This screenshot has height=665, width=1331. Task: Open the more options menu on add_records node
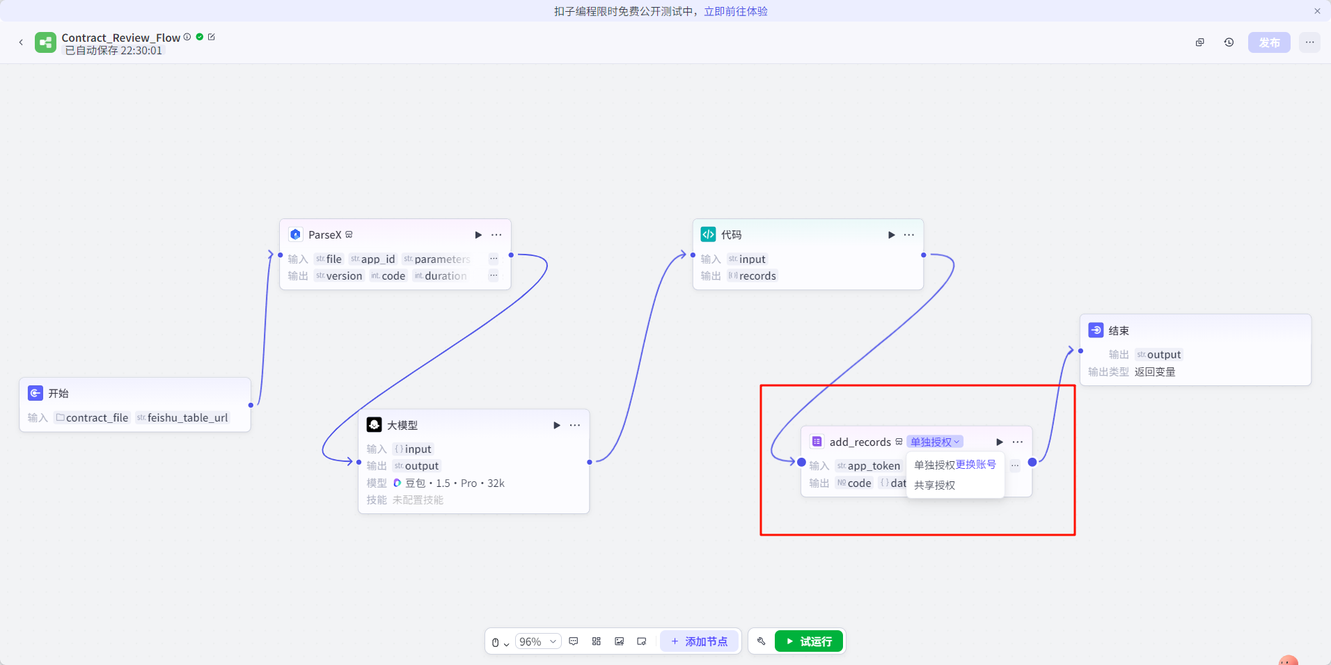coord(1018,442)
